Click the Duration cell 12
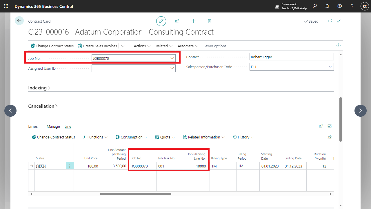This screenshot has width=371, height=209. click(x=318, y=166)
